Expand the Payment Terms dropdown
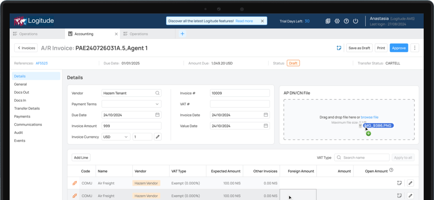The height and width of the screenshot is (200, 434). [131, 104]
